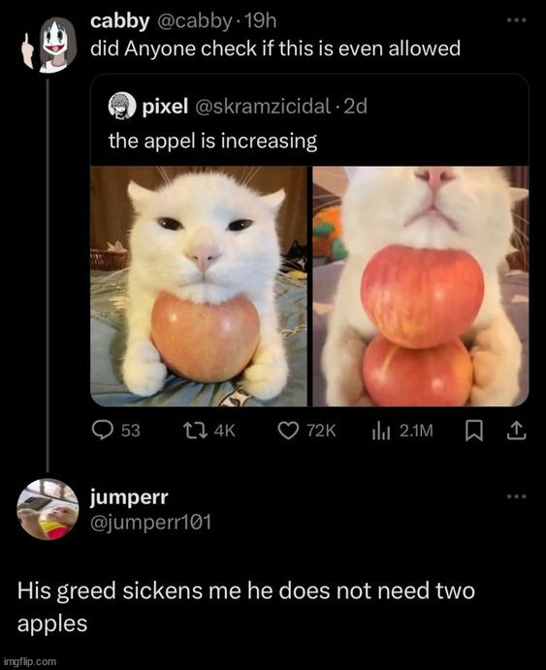This screenshot has height=670, width=546.
Task: Bookmark the tweet with bookmark icon
Action: point(474,431)
